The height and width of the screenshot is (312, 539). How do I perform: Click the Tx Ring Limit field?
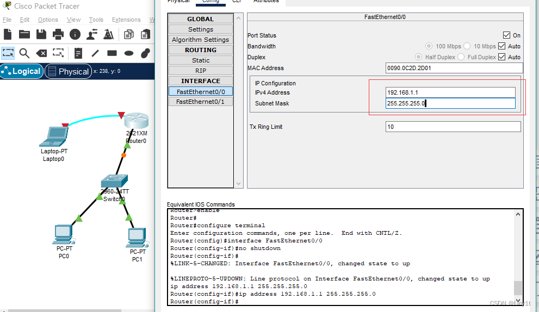453,127
